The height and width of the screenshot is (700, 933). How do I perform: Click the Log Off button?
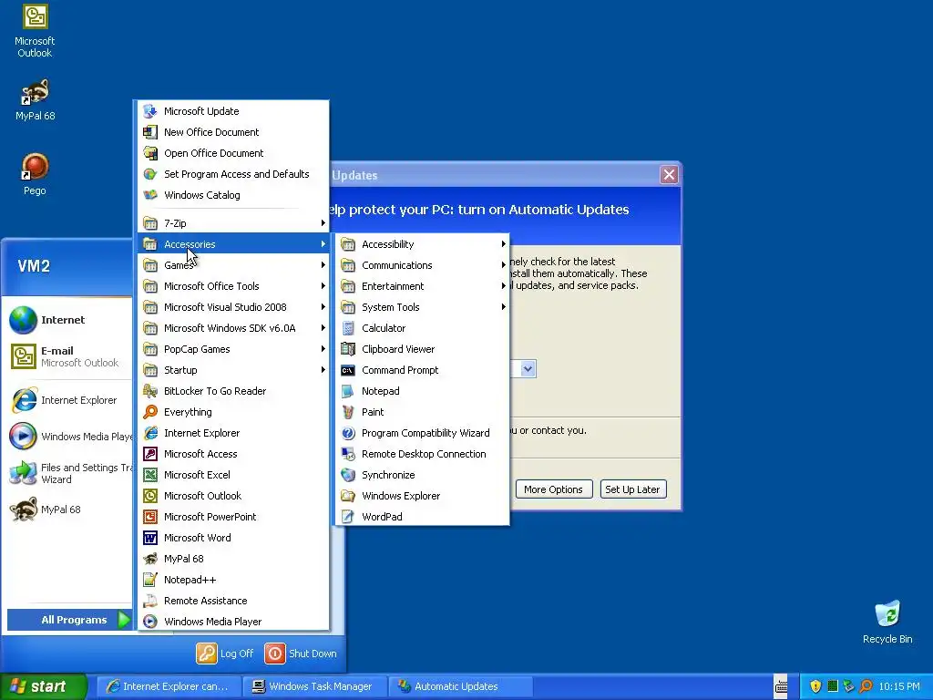click(x=225, y=653)
